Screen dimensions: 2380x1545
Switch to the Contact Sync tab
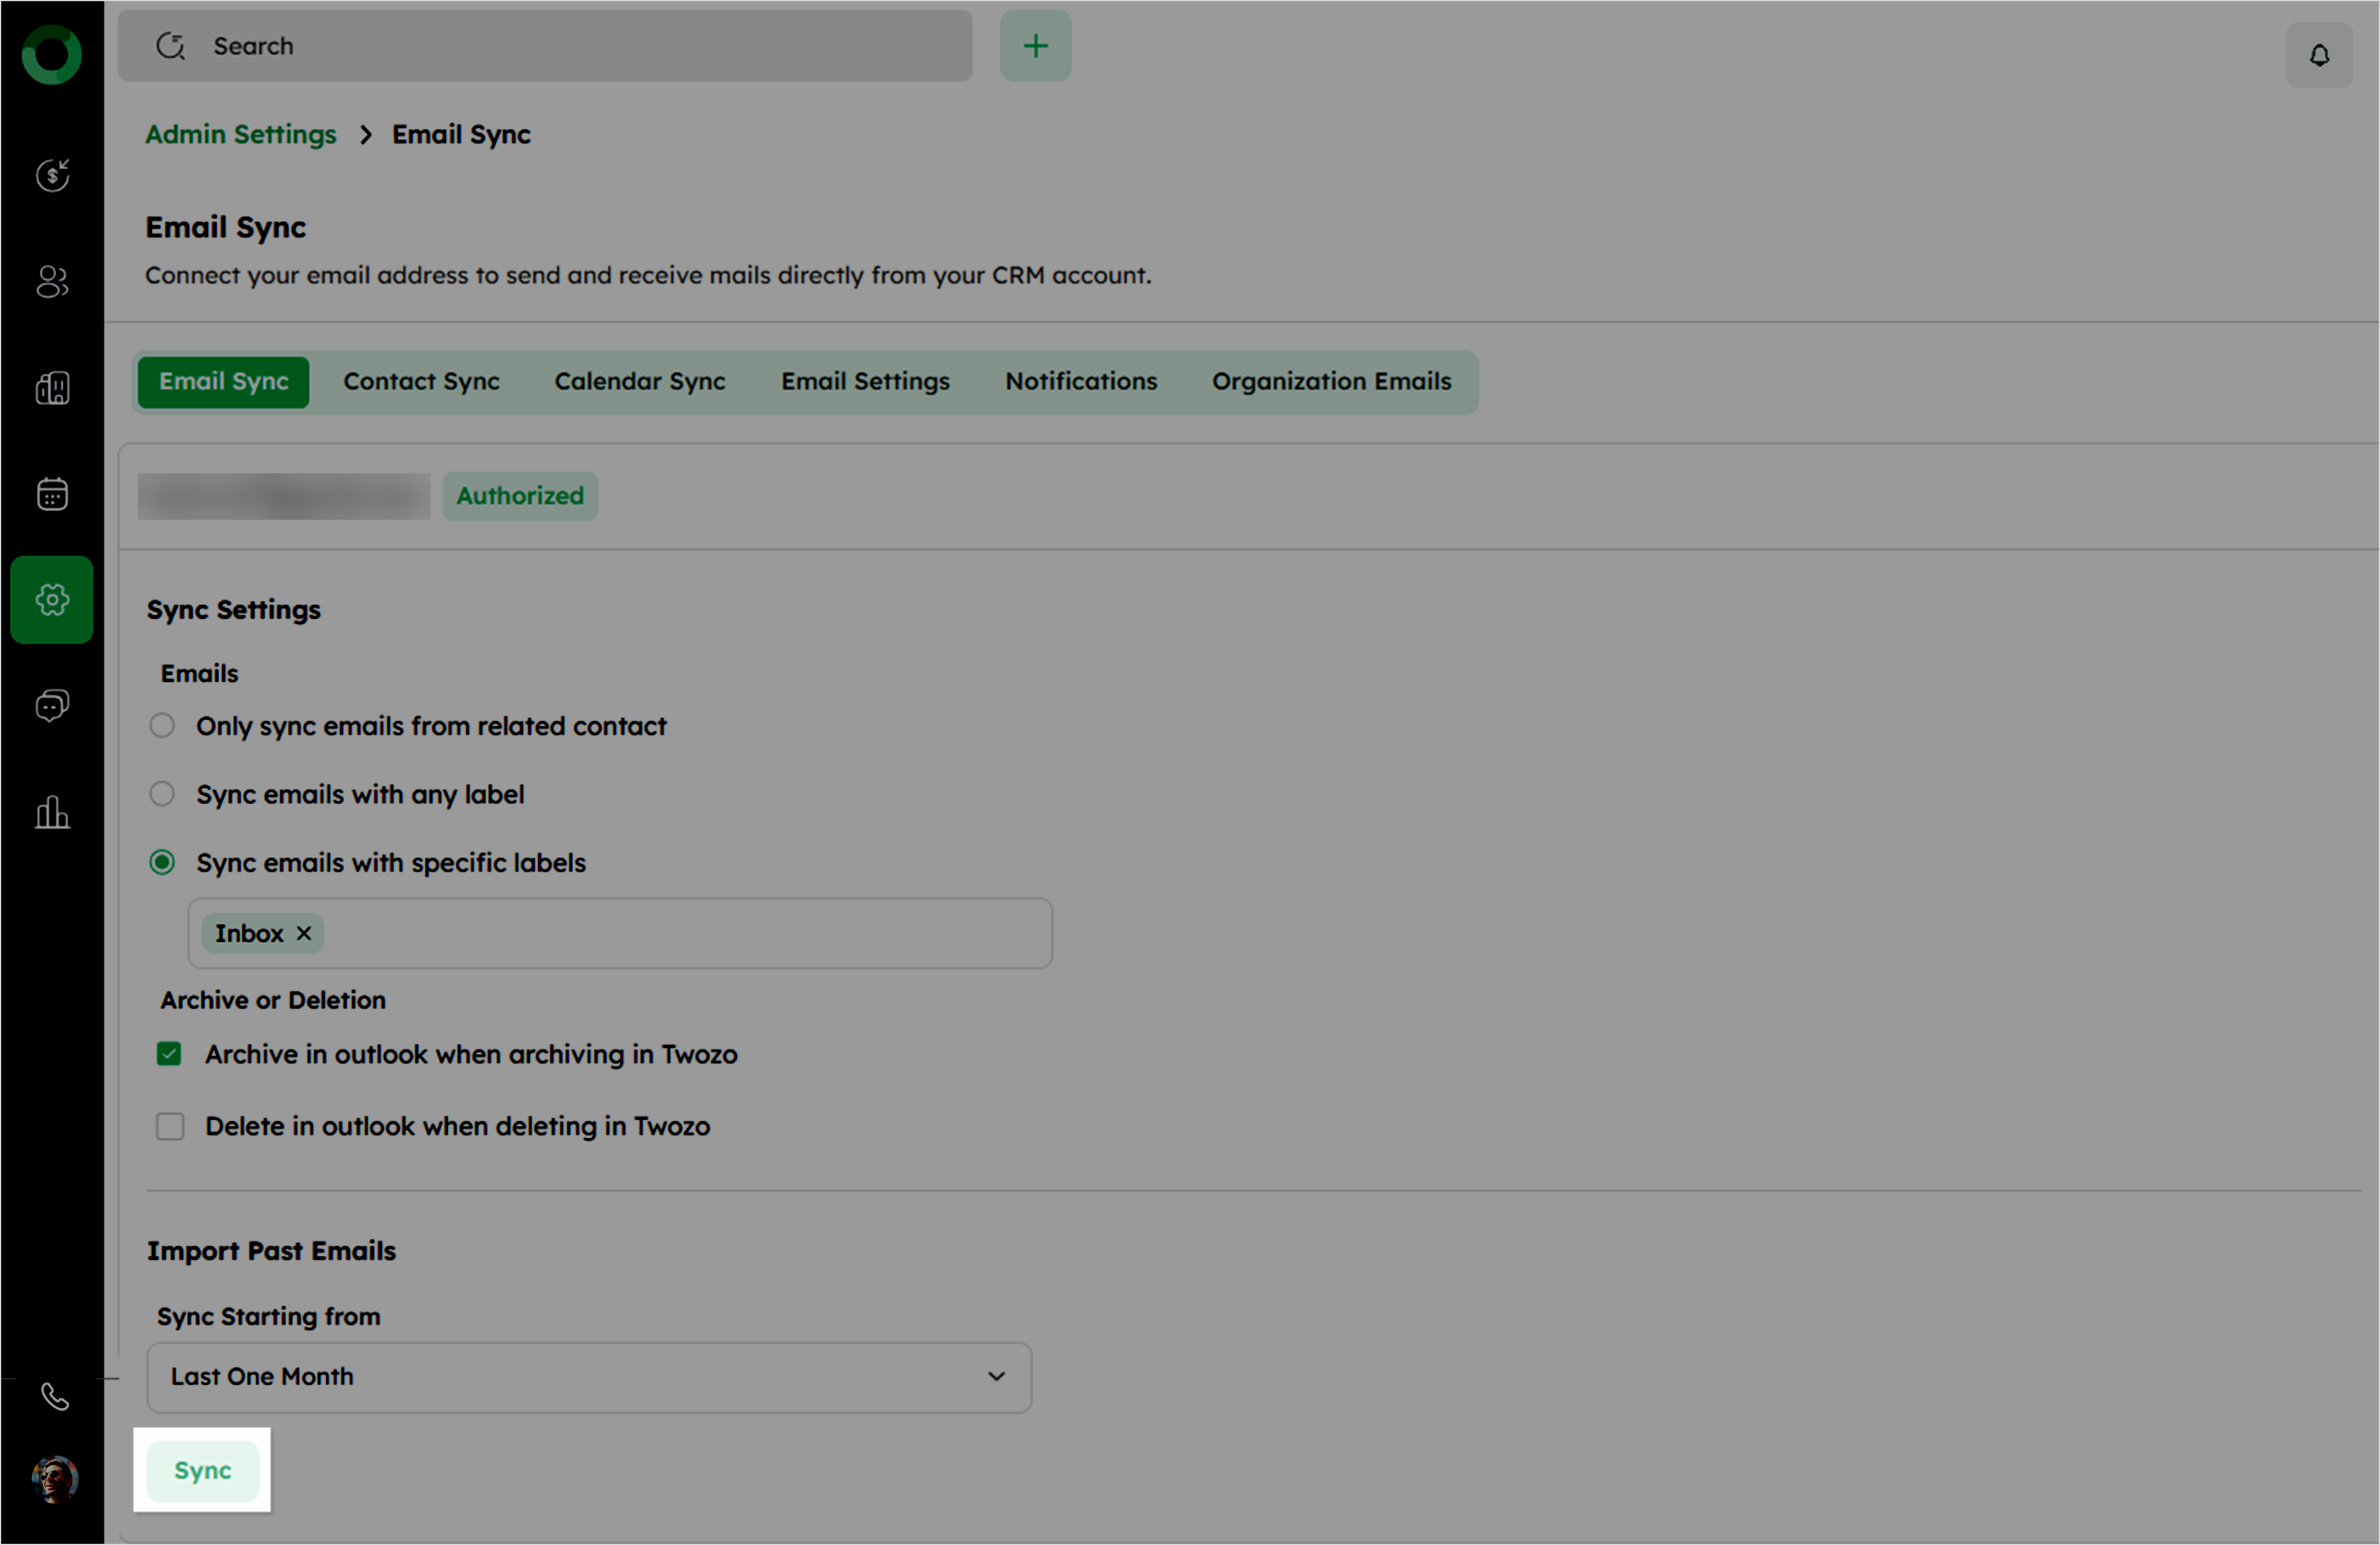click(x=421, y=382)
